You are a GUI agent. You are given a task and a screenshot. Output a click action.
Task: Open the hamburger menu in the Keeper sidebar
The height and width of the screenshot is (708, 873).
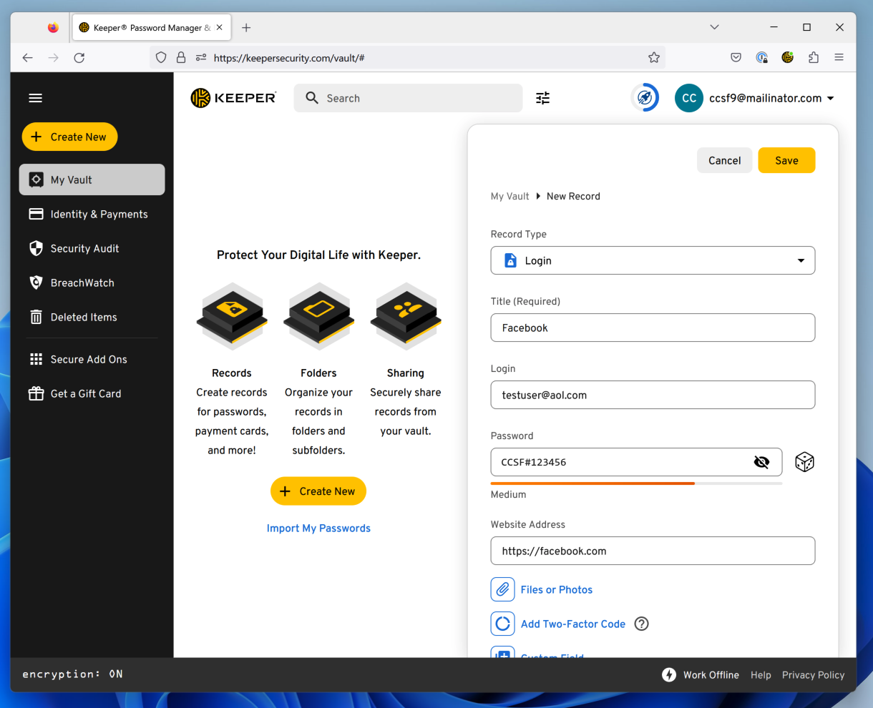click(35, 98)
